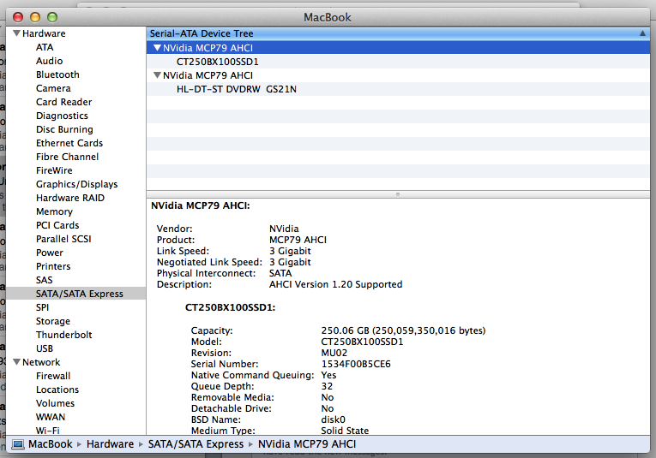Select the unhighlighted NVidia MCP79 AHCI row

tap(398, 75)
